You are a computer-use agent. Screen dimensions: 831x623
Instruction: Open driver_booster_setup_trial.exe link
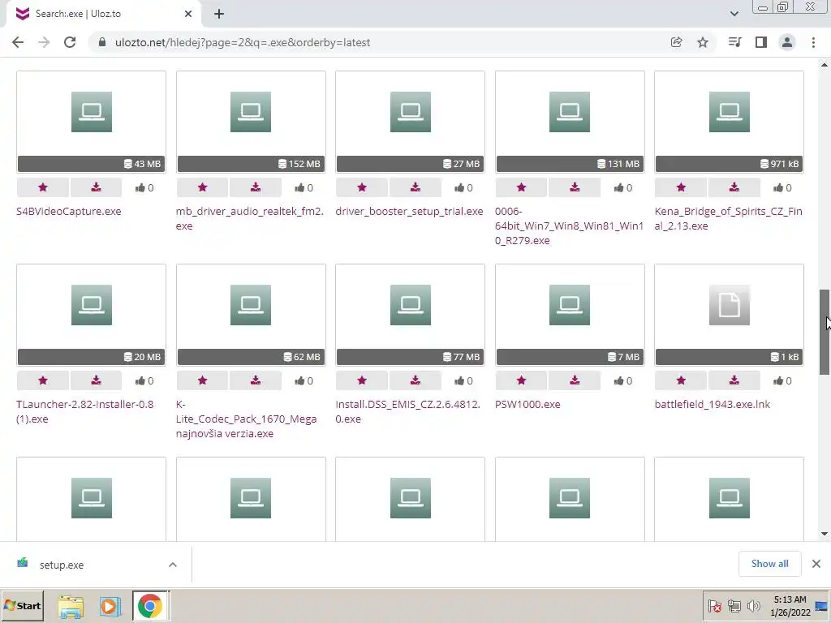pyautogui.click(x=409, y=212)
